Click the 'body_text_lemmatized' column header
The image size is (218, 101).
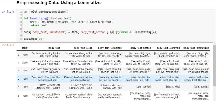click(x=196, y=48)
